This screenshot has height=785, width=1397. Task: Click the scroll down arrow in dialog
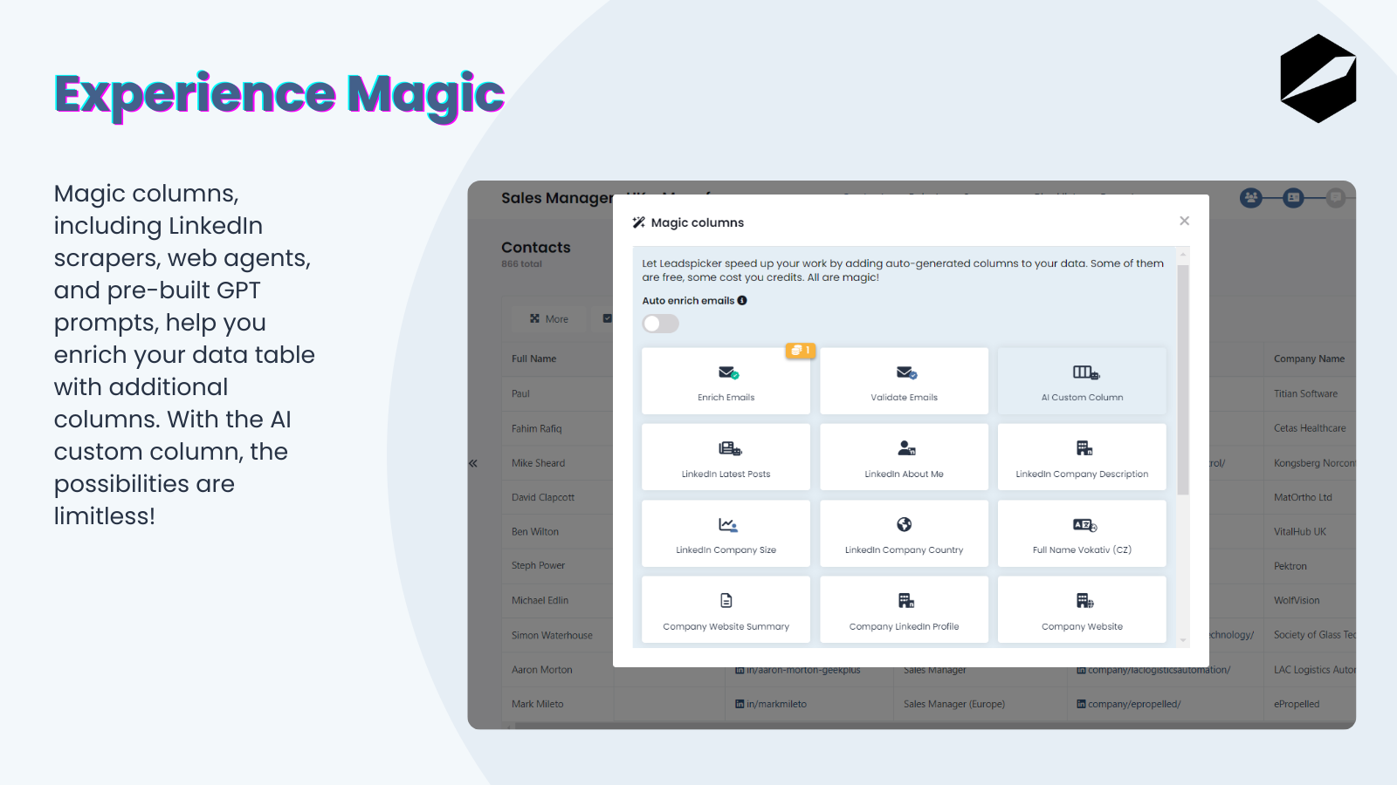1183,640
